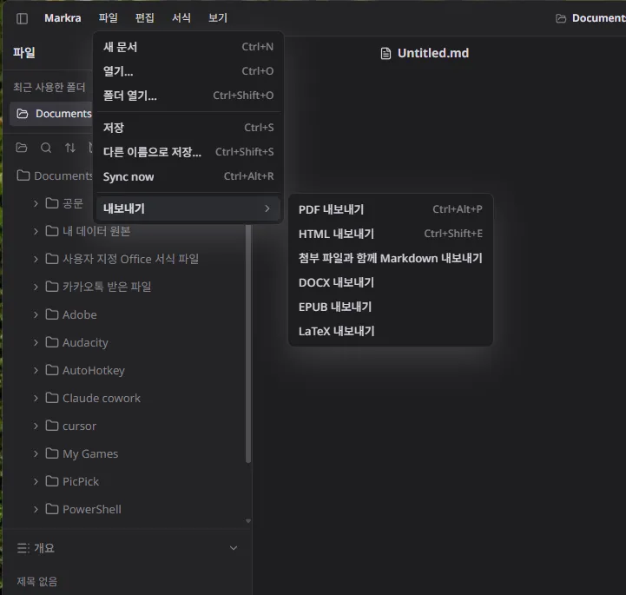This screenshot has width=626, height=595.
Task: Expand the 카카오톡 받은 파일 folder chevron
Action: [x=36, y=287]
